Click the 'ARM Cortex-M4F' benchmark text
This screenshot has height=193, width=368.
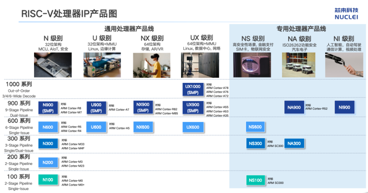73,148
